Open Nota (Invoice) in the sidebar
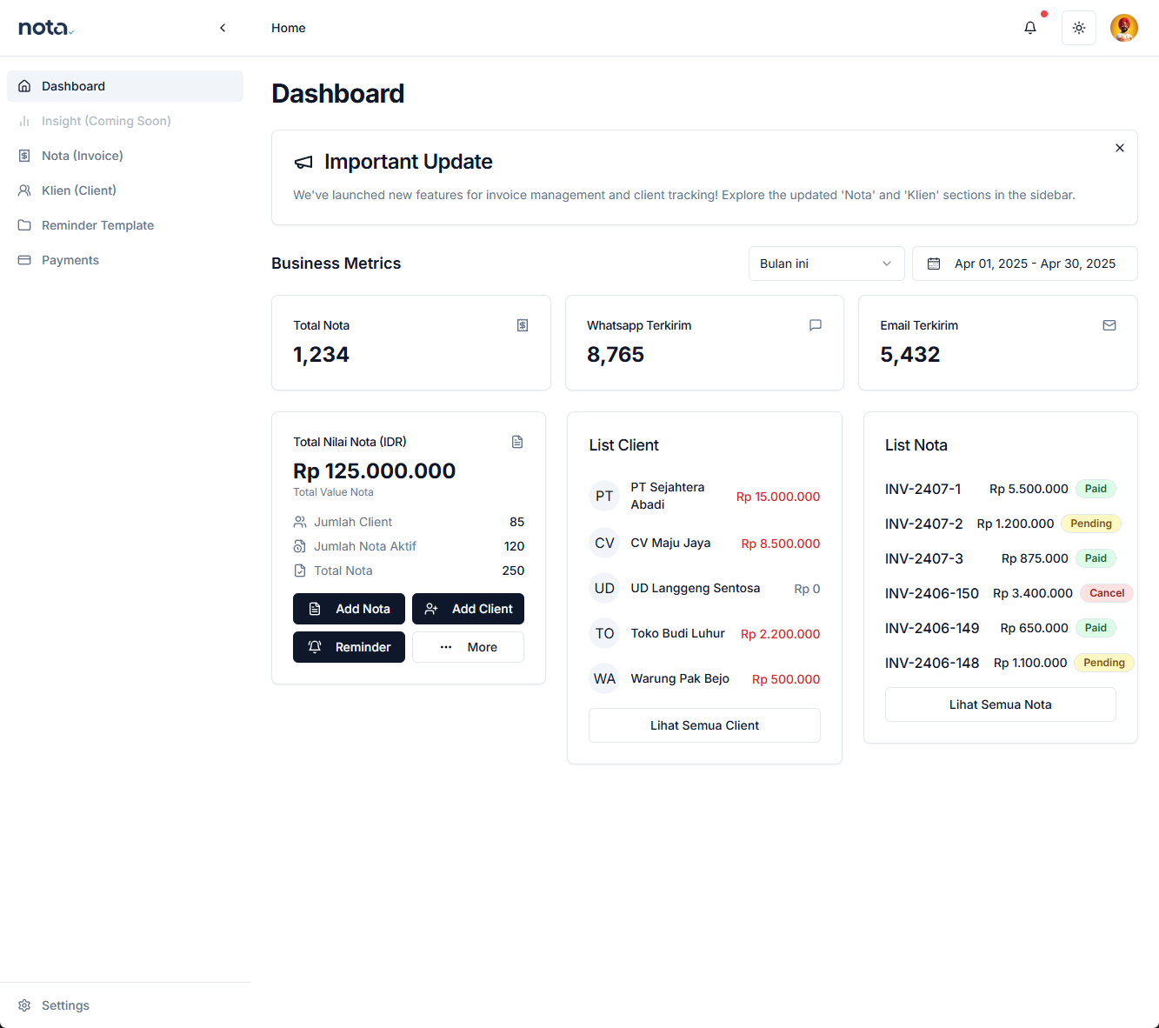The image size is (1159, 1028). (x=83, y=156)
